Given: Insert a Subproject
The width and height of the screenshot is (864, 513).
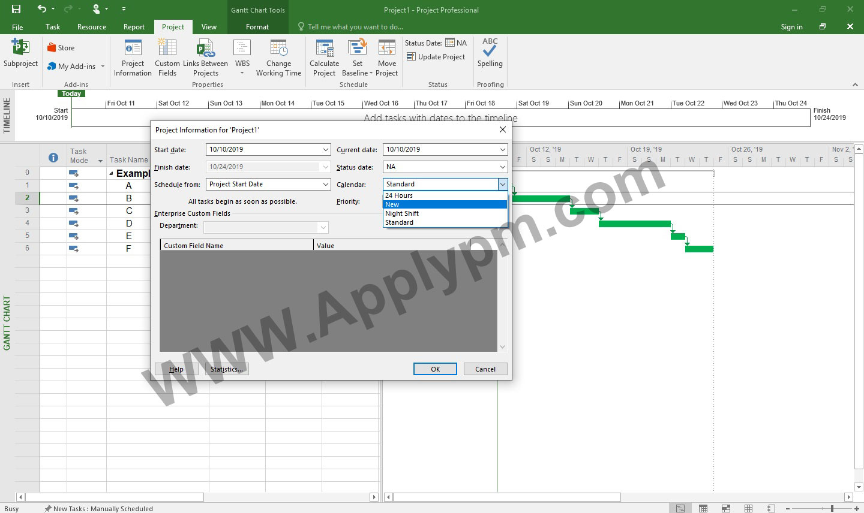Looking at the screenshot, I should 20,54.
